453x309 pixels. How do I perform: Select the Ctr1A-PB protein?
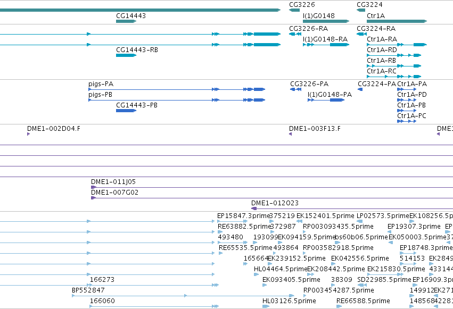pos(407,111)
